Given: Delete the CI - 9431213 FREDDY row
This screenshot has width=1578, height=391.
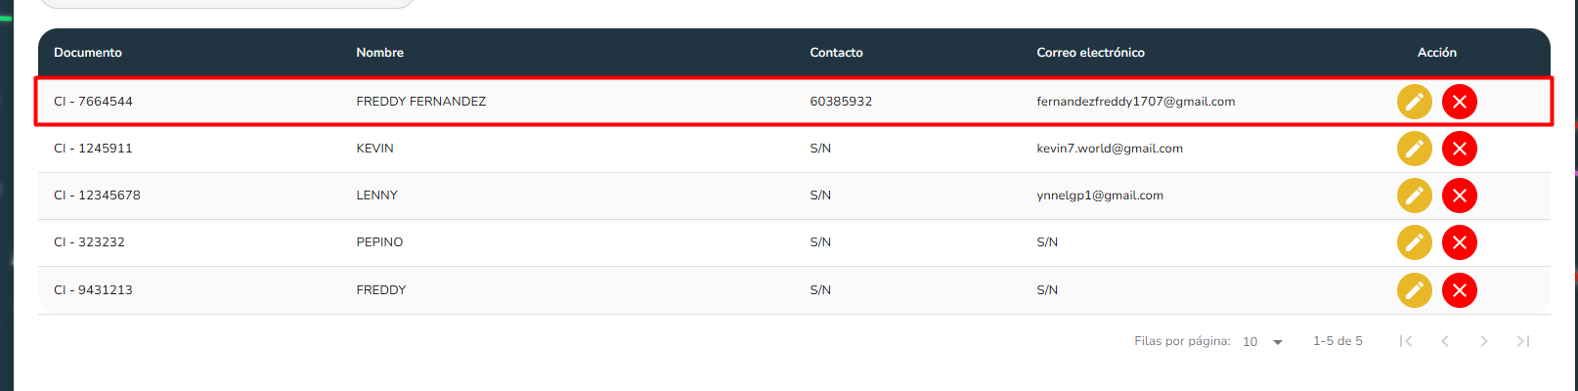Looking at the screenshot, I should pos(1459,290).
